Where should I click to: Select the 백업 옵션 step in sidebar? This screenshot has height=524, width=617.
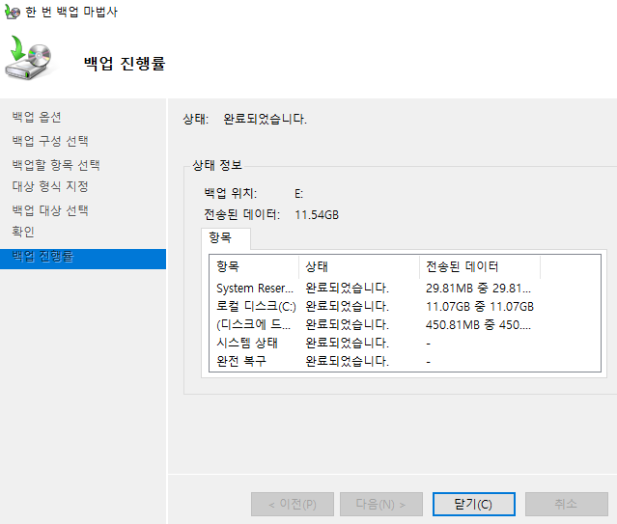pos(37,117)
